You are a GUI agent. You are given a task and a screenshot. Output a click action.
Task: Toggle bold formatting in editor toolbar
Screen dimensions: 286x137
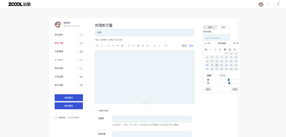pos(97,46)
